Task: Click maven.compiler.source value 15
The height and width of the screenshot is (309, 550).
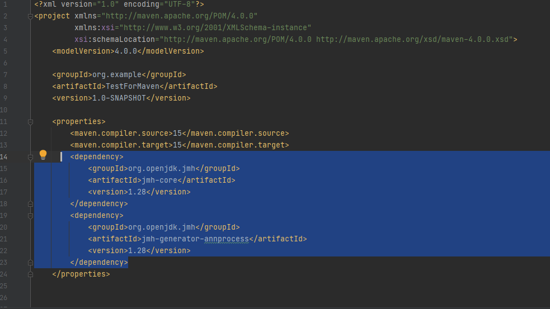Action: click(177, 133)
